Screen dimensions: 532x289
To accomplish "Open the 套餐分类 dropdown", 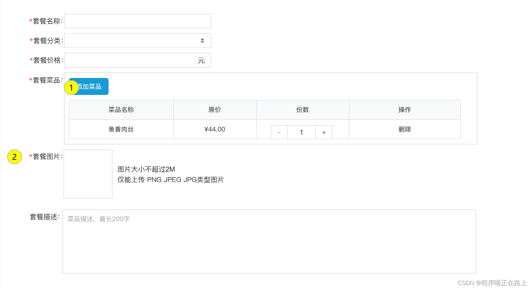I will tap(138, 40).
